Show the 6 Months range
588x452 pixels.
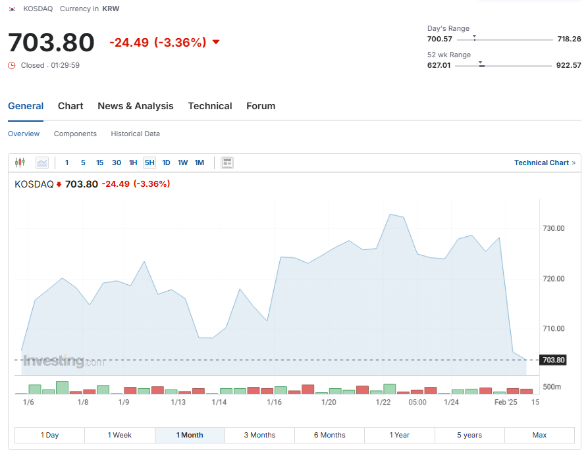(x=330, y=435)
